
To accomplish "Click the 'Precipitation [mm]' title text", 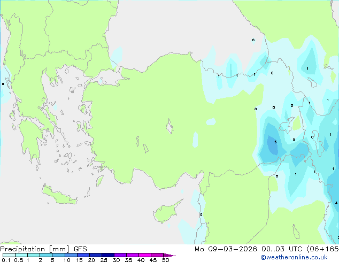I will click(35, 249).
